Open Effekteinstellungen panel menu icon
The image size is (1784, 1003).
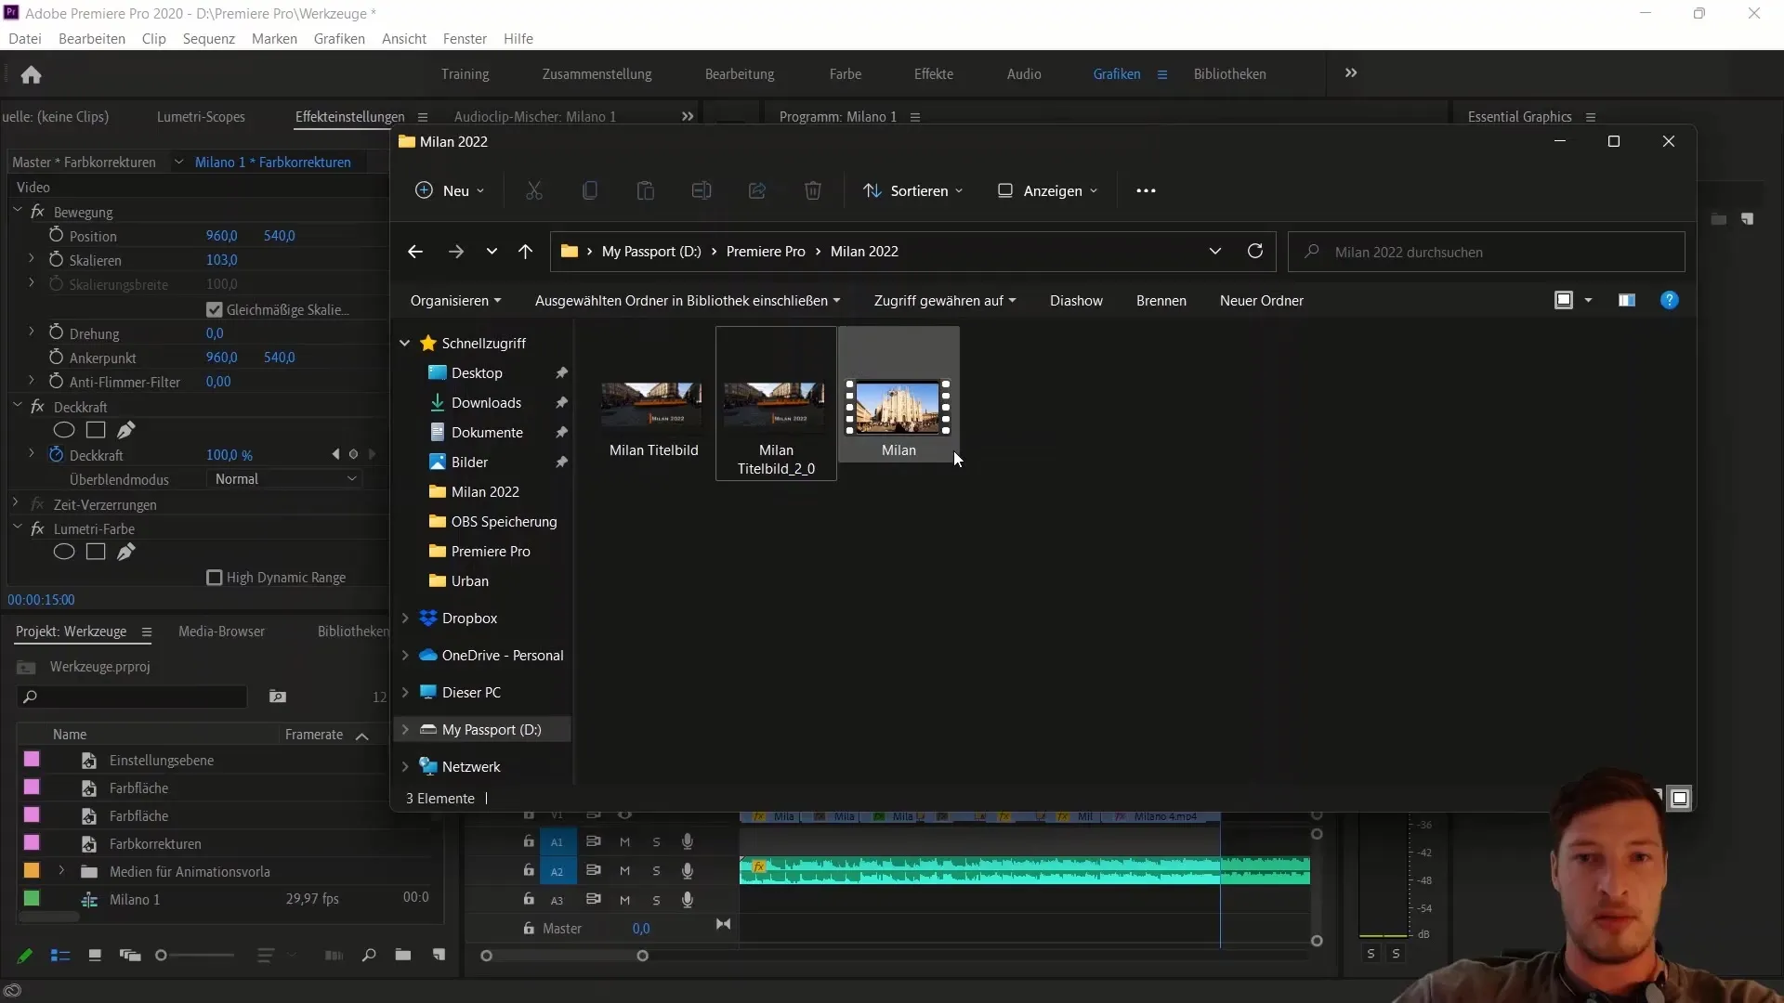click(423, 117)
